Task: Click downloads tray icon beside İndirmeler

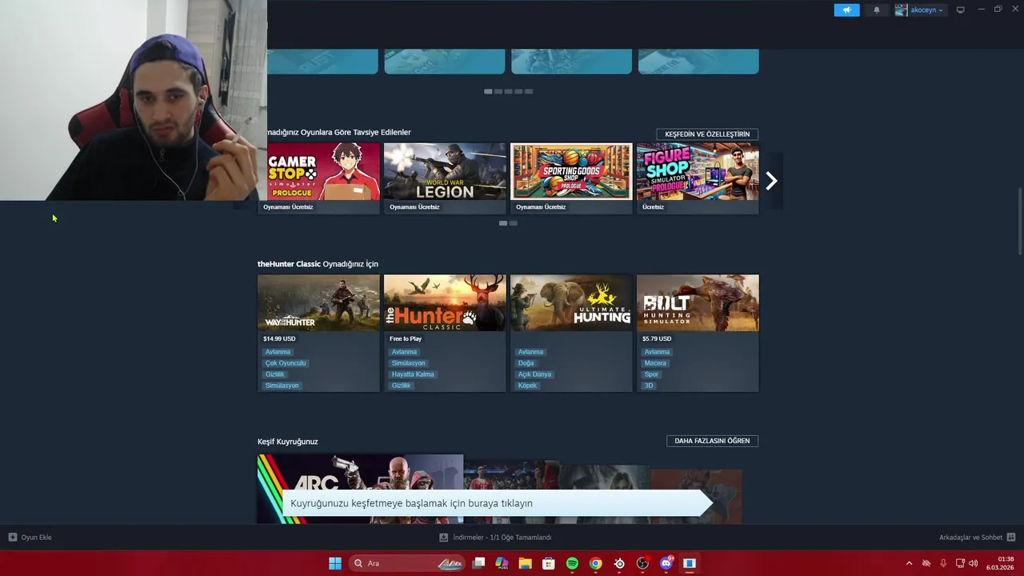Action: click(444, 538)
